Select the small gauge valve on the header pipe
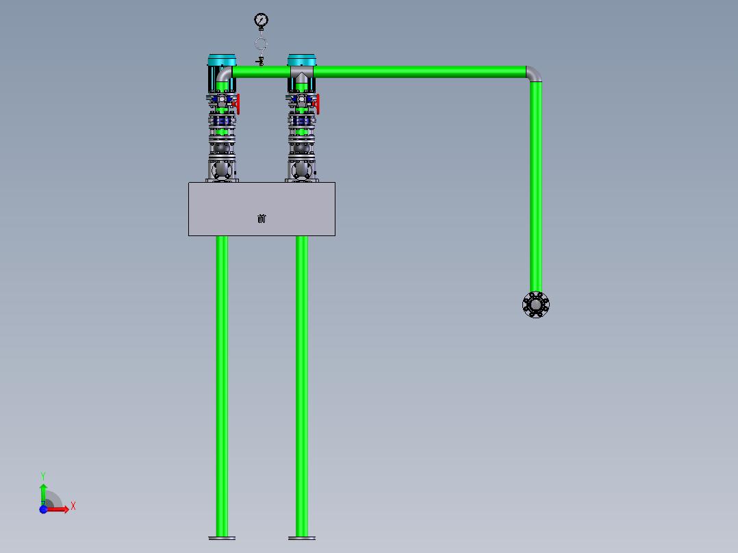 (260, 61)
